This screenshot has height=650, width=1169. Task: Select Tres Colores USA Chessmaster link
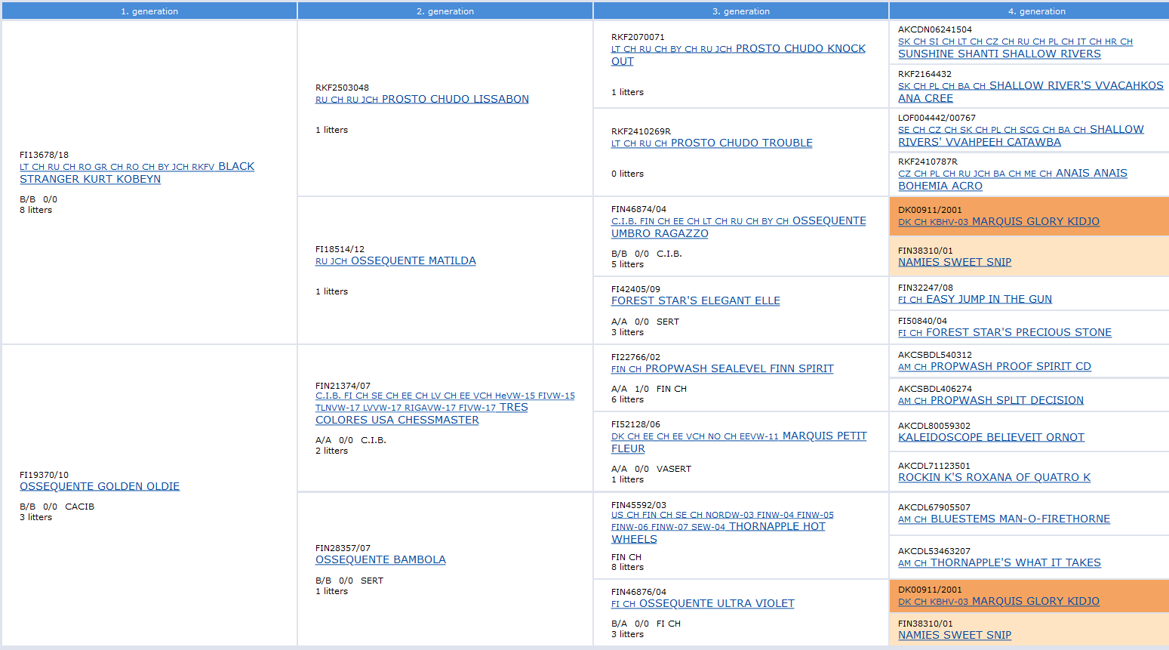click(x=397, y=420)
